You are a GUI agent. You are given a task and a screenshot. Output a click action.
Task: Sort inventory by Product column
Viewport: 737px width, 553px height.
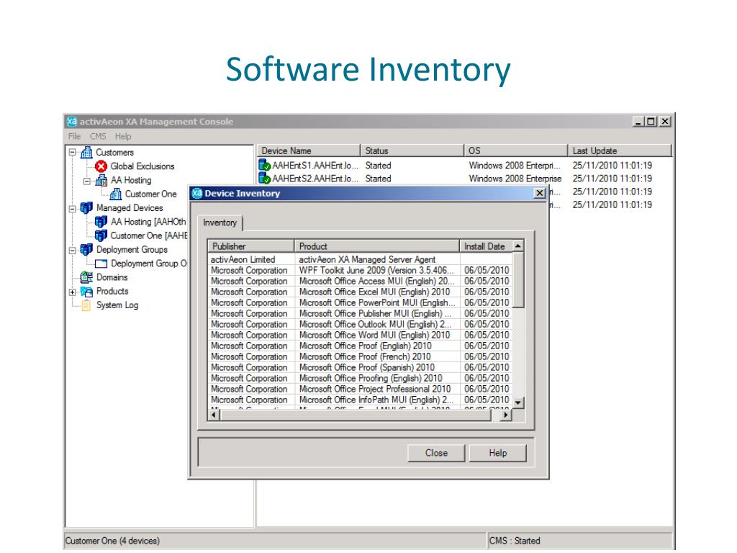tap(377, 246)
